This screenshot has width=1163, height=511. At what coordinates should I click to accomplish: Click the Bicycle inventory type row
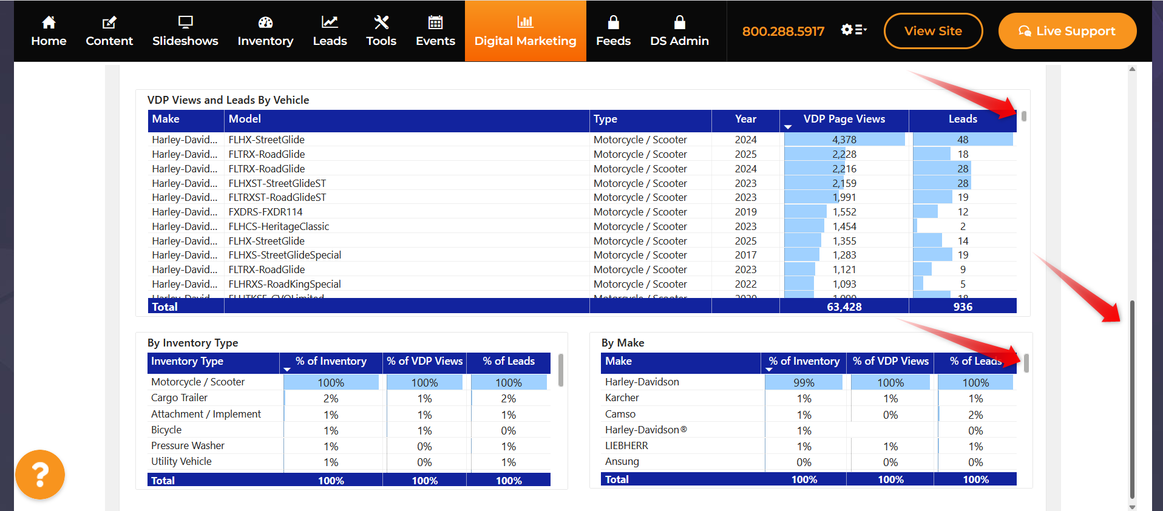click(349, 430)
